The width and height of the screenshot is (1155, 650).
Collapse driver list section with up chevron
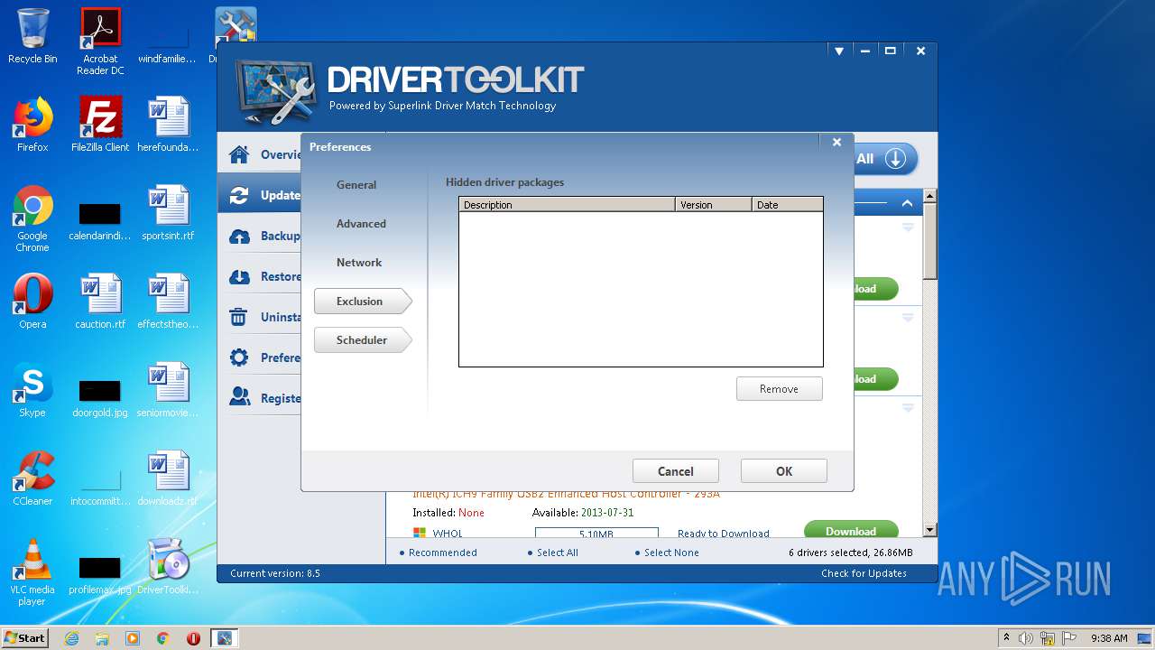907,203
